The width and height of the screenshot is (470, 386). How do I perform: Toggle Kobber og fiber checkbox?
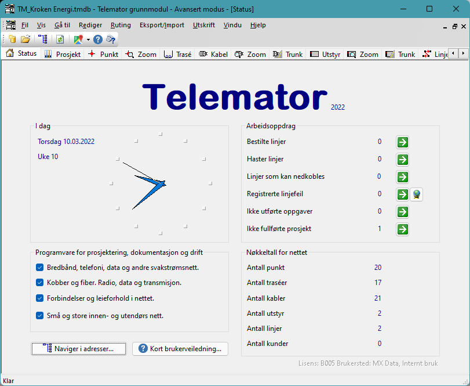point(39,283)
